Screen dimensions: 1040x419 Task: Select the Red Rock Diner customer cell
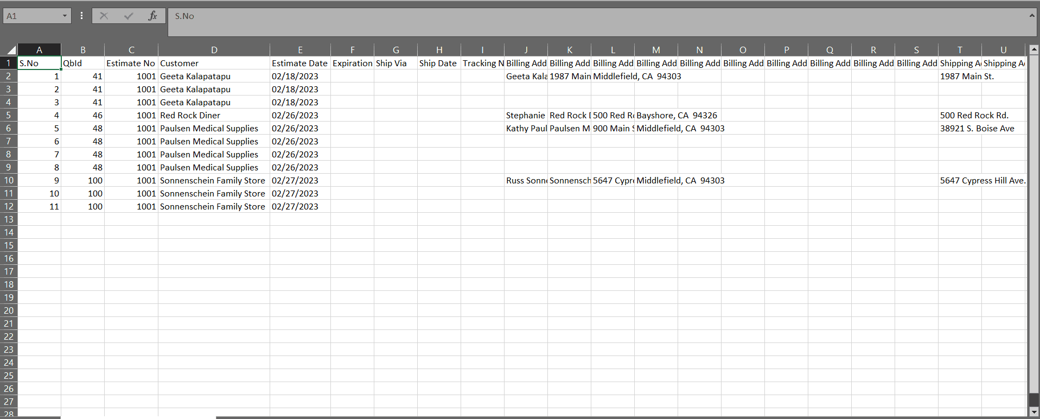click(x=214, y=115)
